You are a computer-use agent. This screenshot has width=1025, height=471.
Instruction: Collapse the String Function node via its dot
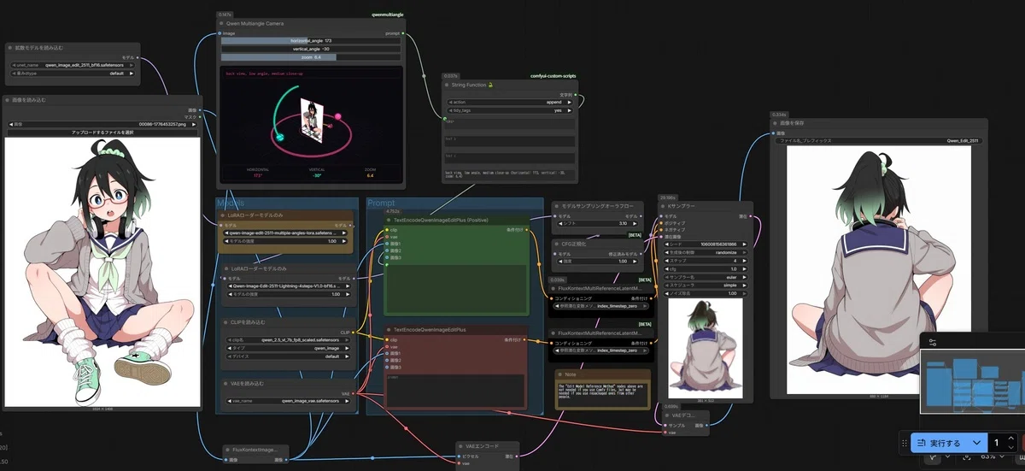click(445, 85)
